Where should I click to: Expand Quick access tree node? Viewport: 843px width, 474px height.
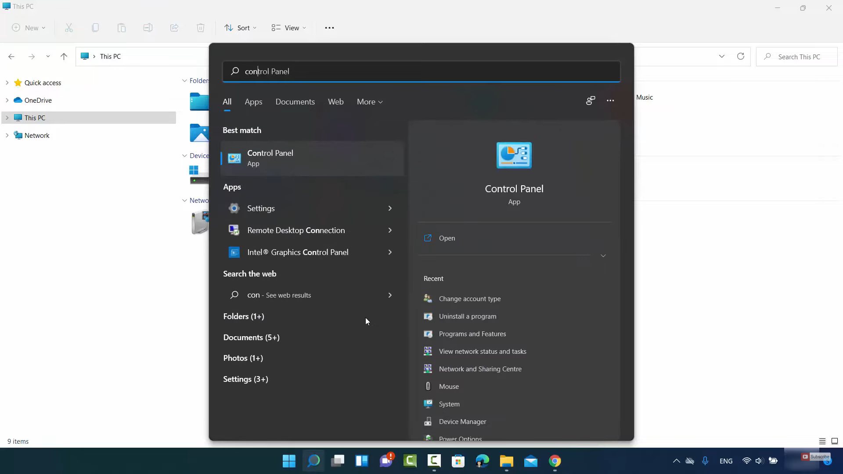tap(7, 83)
